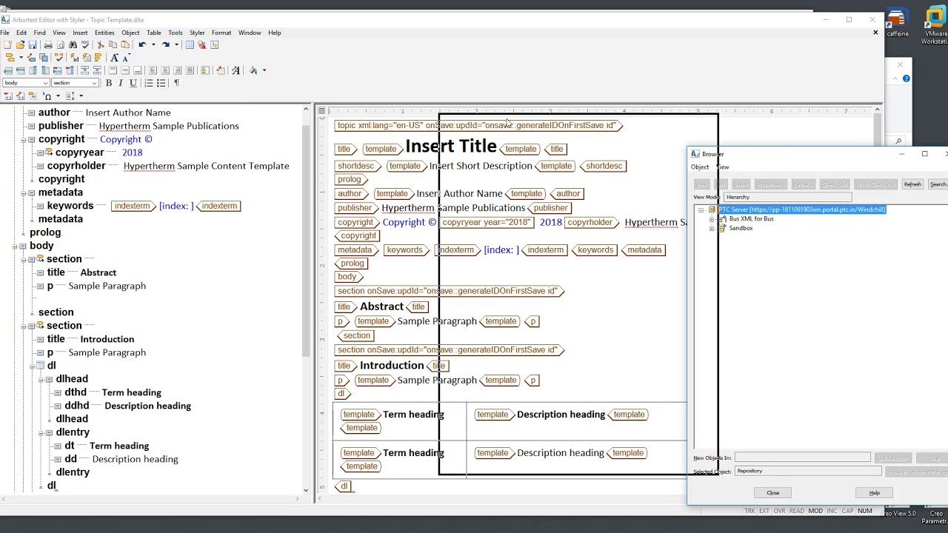Toggle right text alignment

click(x=177, y=70)
